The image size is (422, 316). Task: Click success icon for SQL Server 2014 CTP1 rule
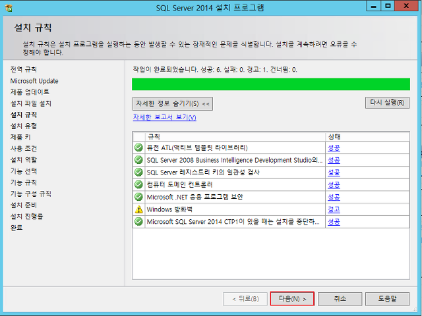(x=138, y=222)
